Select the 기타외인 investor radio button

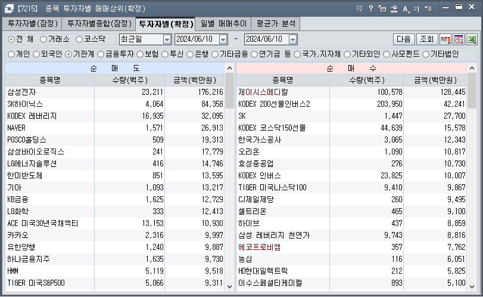pos(347,54)
